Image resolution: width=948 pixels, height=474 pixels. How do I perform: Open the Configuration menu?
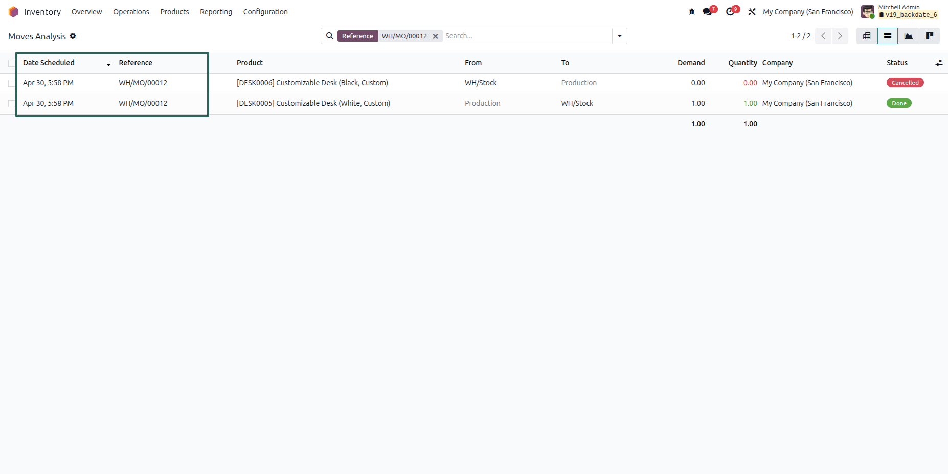coord(265,12)
